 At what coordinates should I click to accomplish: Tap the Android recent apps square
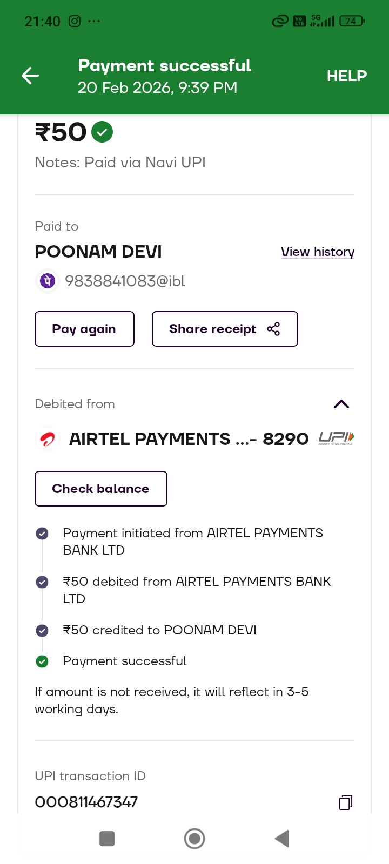coord(107,839)
